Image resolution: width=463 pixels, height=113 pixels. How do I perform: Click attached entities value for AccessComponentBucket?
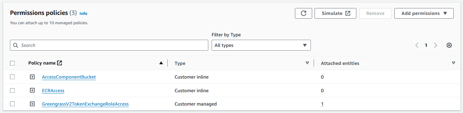pos(322,77)
